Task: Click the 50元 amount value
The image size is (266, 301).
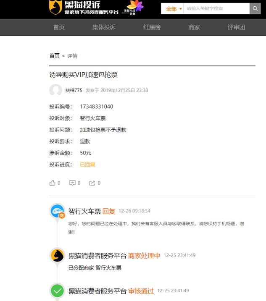Action: (x=86, y=153)
